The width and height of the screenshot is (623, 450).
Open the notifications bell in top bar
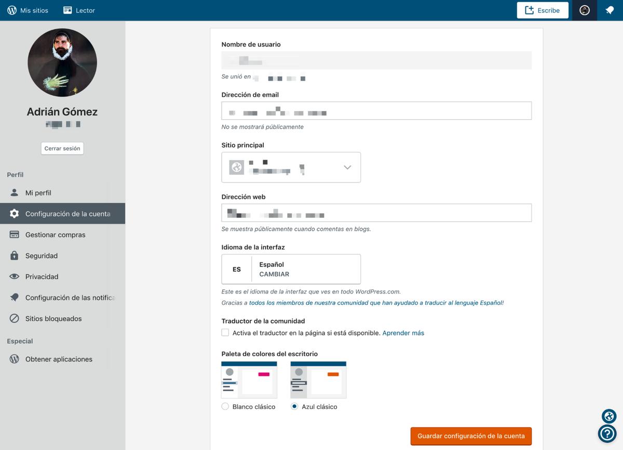[610, 10]
